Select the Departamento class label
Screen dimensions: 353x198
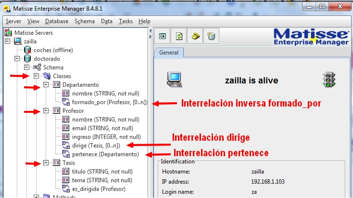tap(81, 85)
